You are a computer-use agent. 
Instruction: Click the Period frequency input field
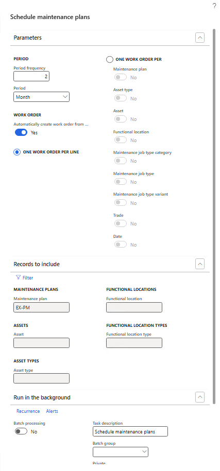(x=31, y=76)
